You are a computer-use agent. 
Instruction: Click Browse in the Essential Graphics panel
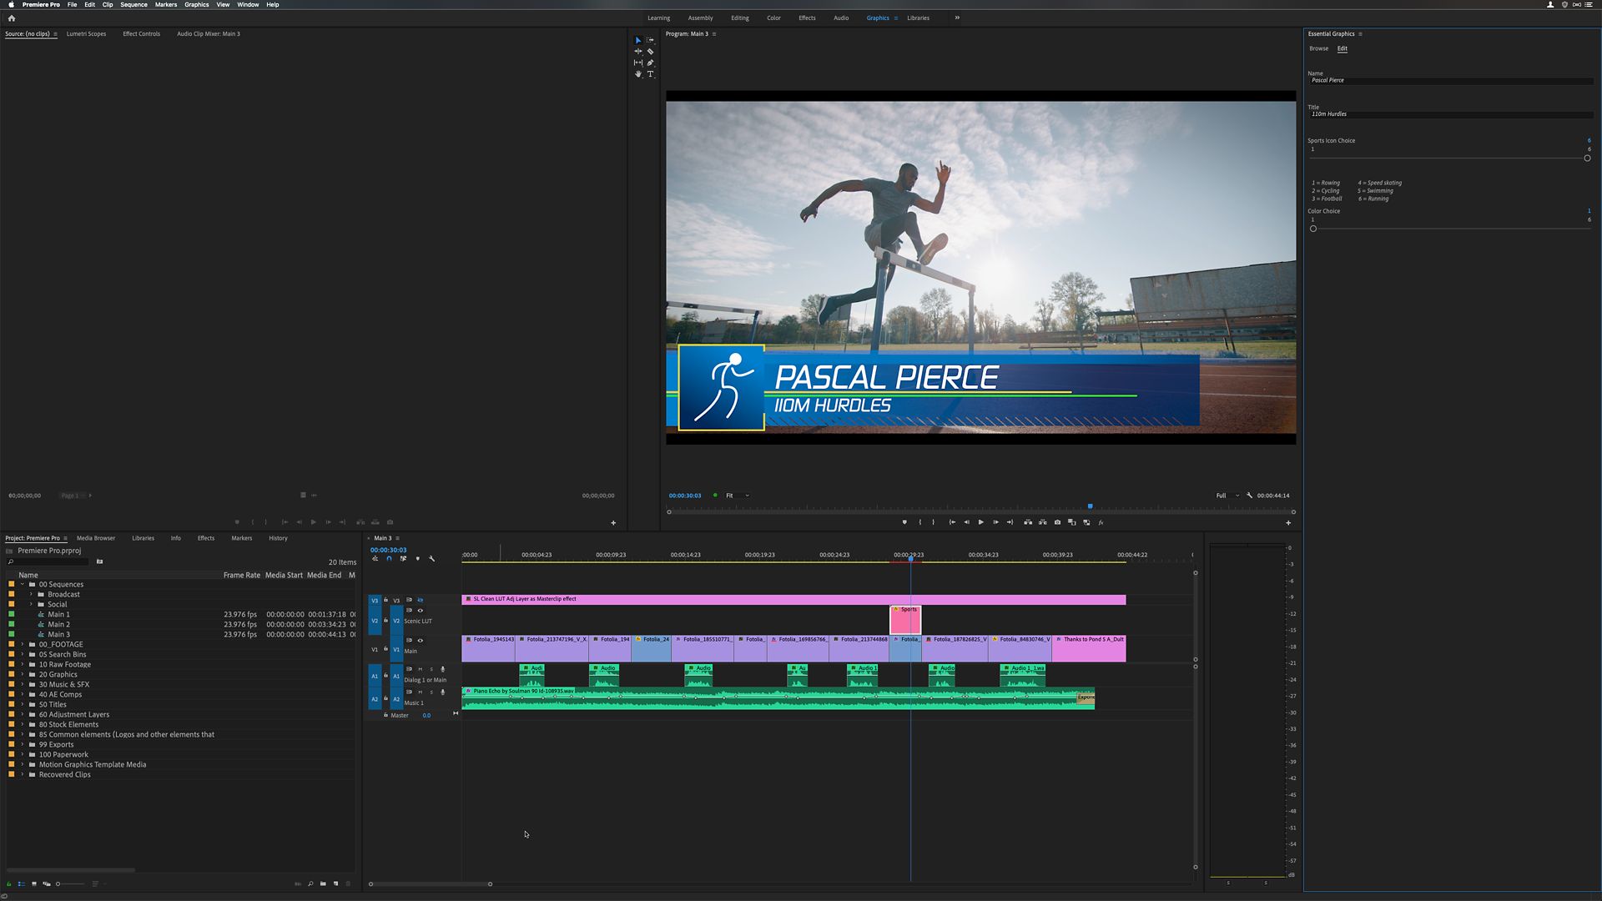(x=1319, y=48)
